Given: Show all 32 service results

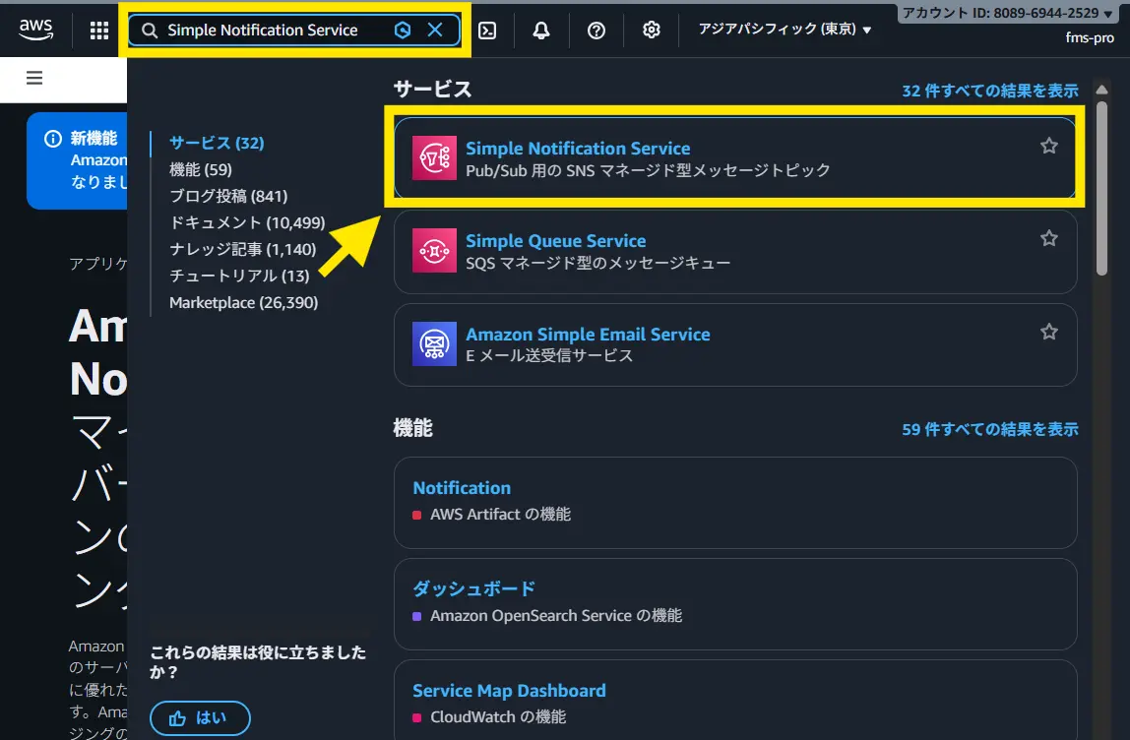Looking at the screenshot, I should tap(989, 91).
